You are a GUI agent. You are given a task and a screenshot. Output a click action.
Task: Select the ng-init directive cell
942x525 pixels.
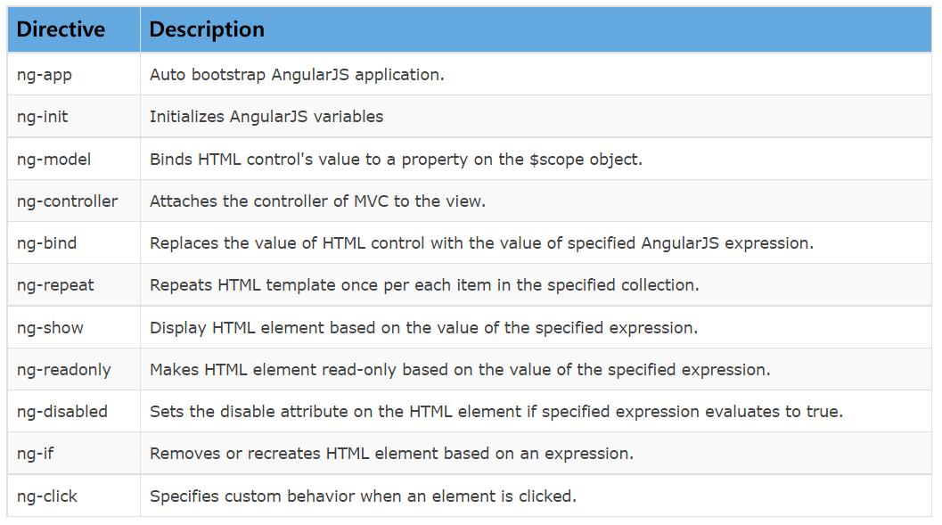(74, 116)
